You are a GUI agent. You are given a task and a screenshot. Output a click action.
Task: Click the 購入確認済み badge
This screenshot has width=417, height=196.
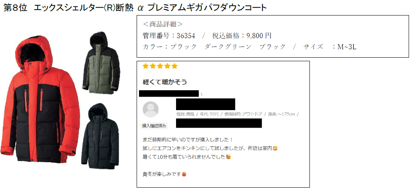(154, 126)
